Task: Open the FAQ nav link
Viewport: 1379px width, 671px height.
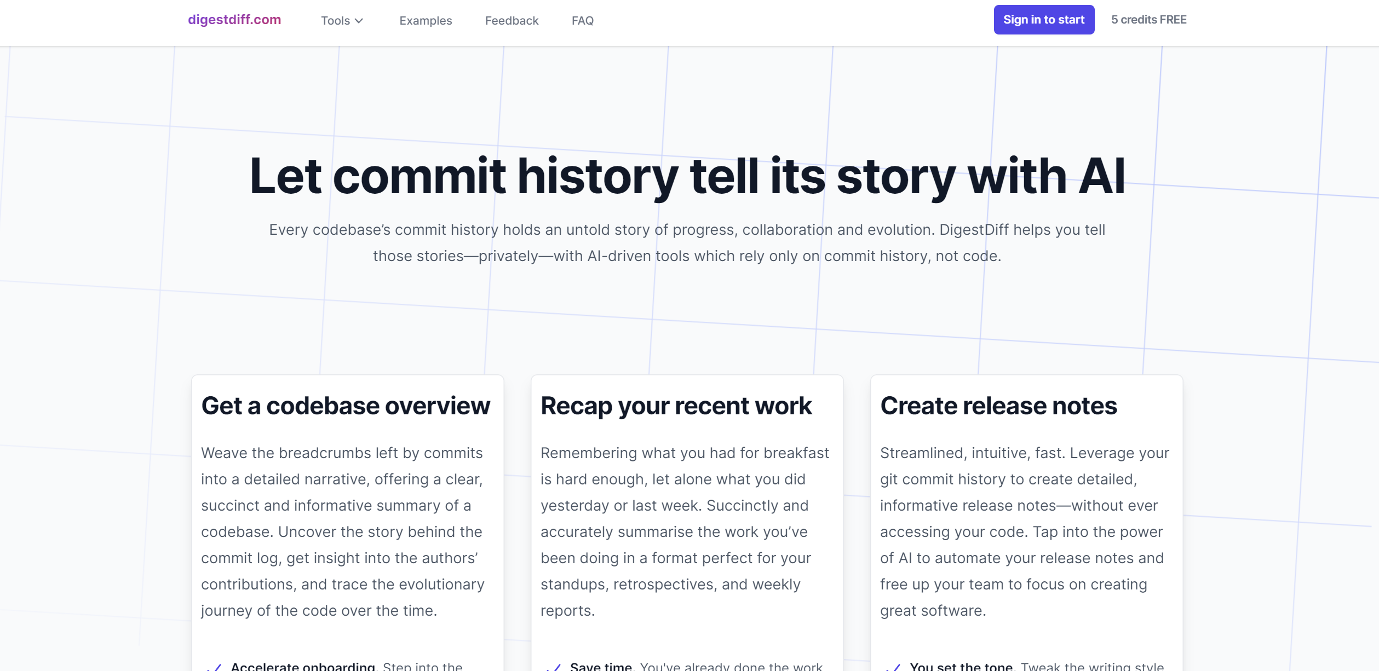Action: (x=582, y=21)
